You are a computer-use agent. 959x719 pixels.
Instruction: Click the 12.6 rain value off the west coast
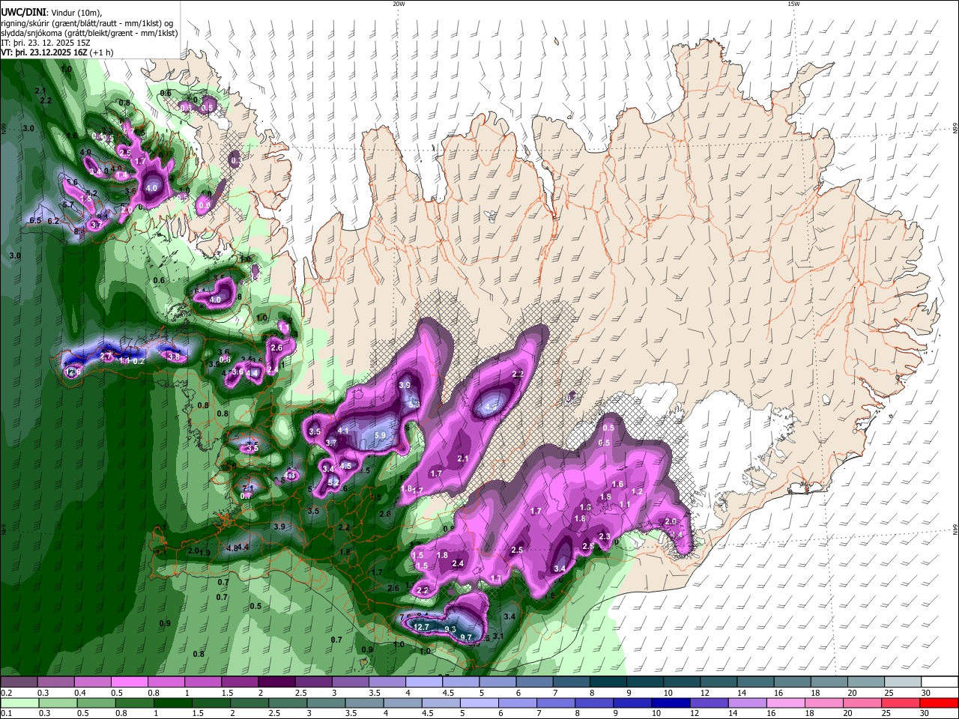73,372
